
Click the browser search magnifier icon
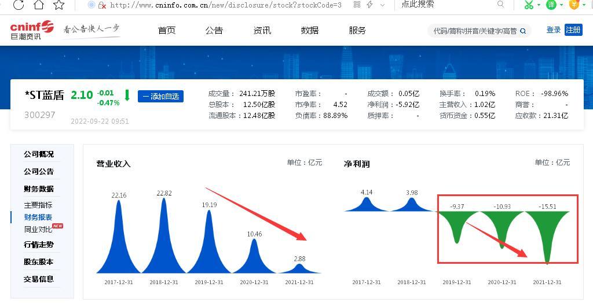coord(500,4)
